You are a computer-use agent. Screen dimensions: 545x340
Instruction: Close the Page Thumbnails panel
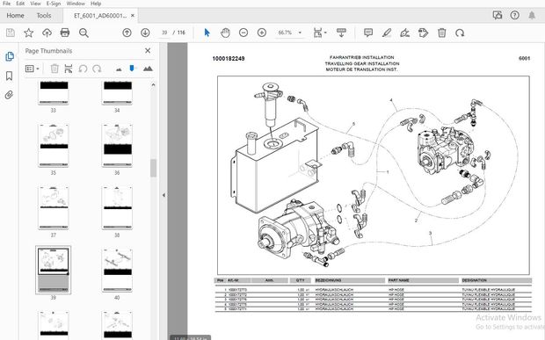(x=148, y=51)
